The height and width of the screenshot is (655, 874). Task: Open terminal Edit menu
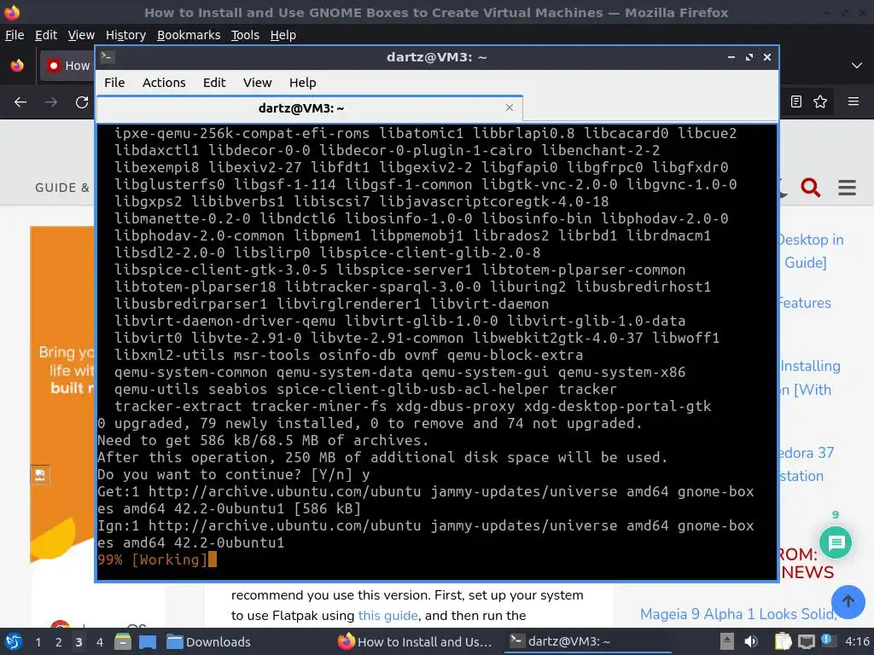(214, 83)
